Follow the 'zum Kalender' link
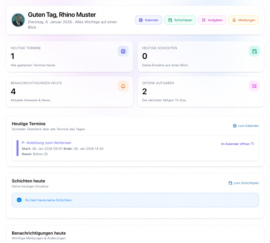Viewport: 270px width, 243px height. click(246, 126)
